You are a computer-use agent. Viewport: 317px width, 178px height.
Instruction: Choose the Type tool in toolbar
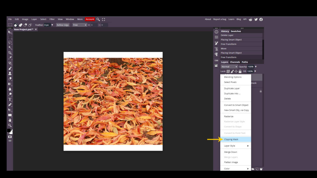tap(10, 99)
